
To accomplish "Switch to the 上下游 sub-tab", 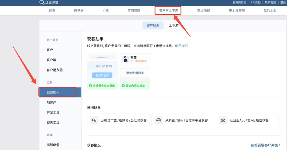I will 174,26.
